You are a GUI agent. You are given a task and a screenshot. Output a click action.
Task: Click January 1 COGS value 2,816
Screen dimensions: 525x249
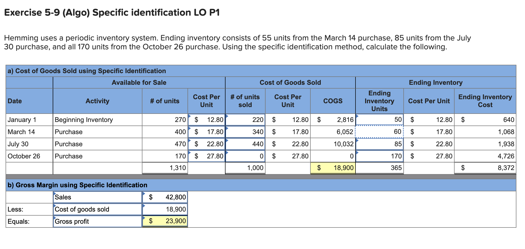click(x=333, y=120)
